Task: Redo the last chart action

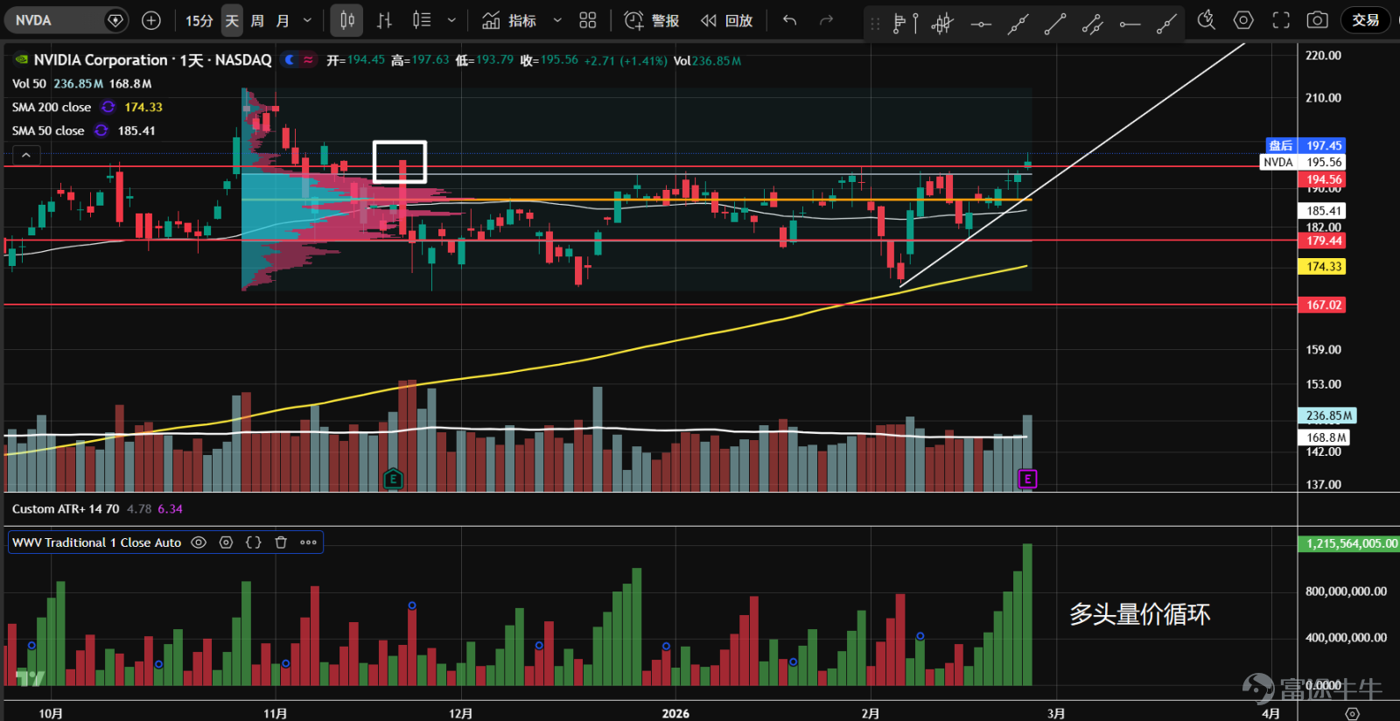Action: pyautogui.click(x=826, y=20)
